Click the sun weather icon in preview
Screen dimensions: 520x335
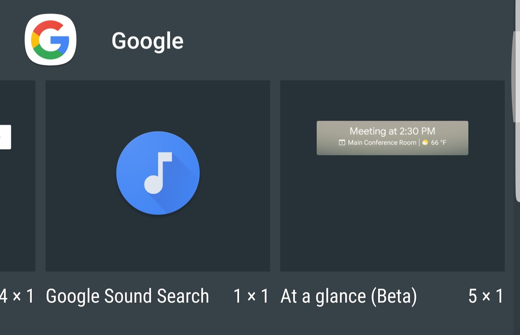click(x=425, y=142)
